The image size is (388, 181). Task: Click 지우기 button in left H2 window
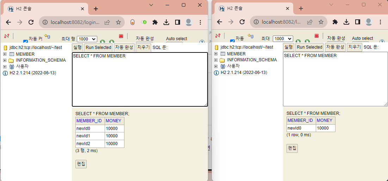pyautogui.click(x=143, y=47)
